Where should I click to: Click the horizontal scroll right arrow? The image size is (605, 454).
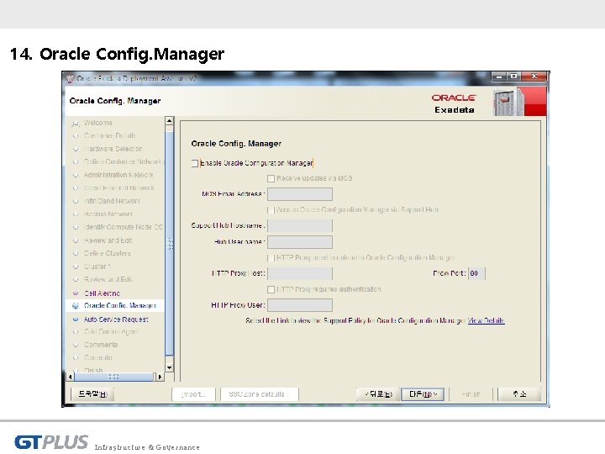coord(160,377)
